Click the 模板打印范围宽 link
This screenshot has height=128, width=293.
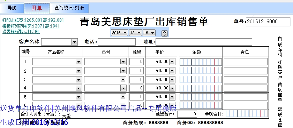pyautogui.click(x=31, y=26)
